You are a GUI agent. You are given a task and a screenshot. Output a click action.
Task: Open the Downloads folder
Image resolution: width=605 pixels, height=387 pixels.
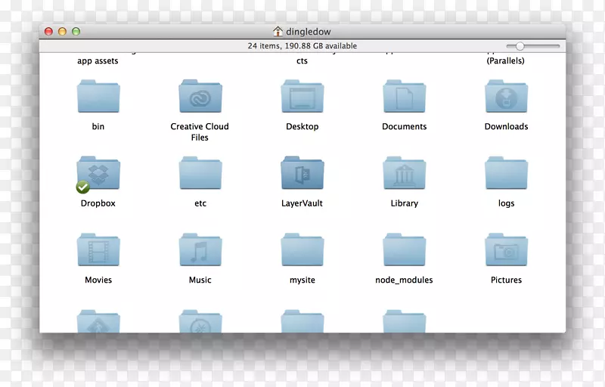point(507,98)
